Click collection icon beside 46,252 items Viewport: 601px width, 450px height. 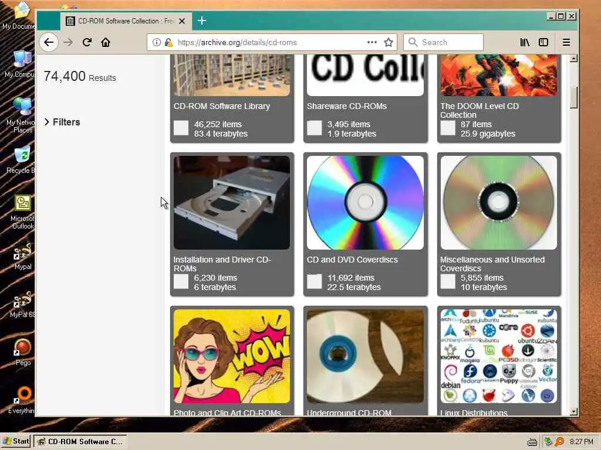pyautogui.click(x=181, y=128)
